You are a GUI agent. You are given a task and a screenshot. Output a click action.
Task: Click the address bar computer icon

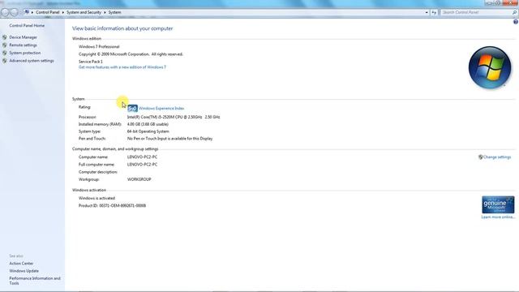coord(27,12)
